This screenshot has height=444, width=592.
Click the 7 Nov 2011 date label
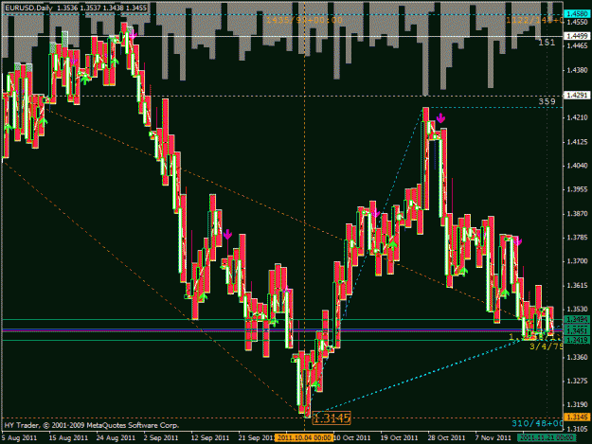(493, 438)
